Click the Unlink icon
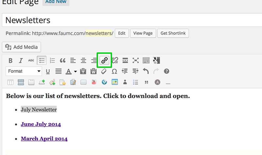The height and width of the screenshot is (155, 262). [x=115, y=60]
